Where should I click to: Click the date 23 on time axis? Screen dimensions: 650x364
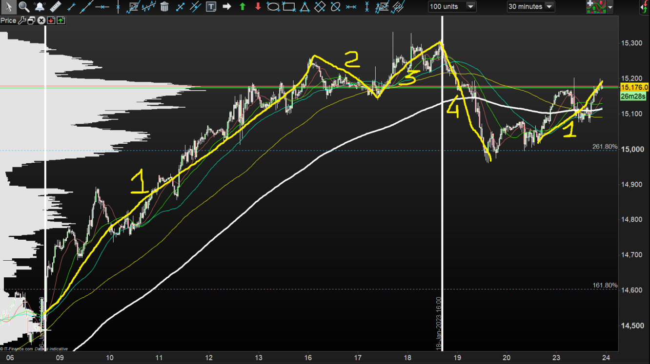556,357
